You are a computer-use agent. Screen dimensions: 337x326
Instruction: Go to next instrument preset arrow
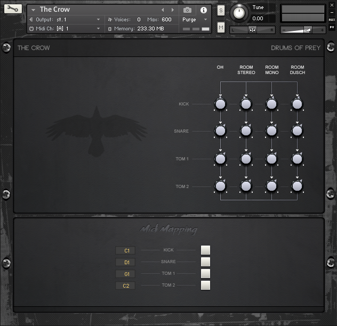(x=172, y=10)
